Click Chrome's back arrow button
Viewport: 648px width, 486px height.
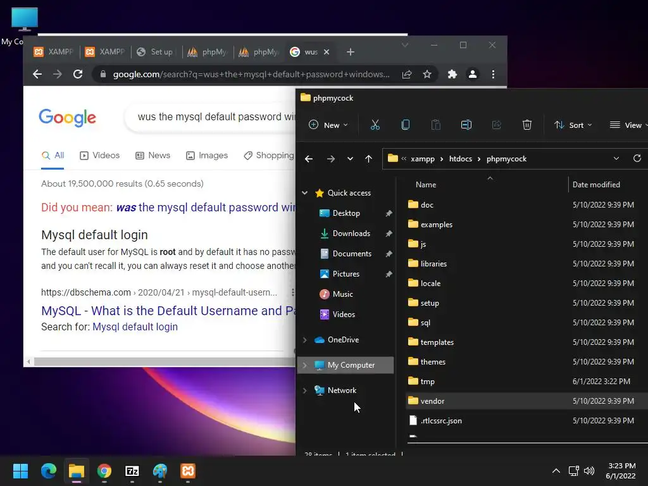(37, 75)
